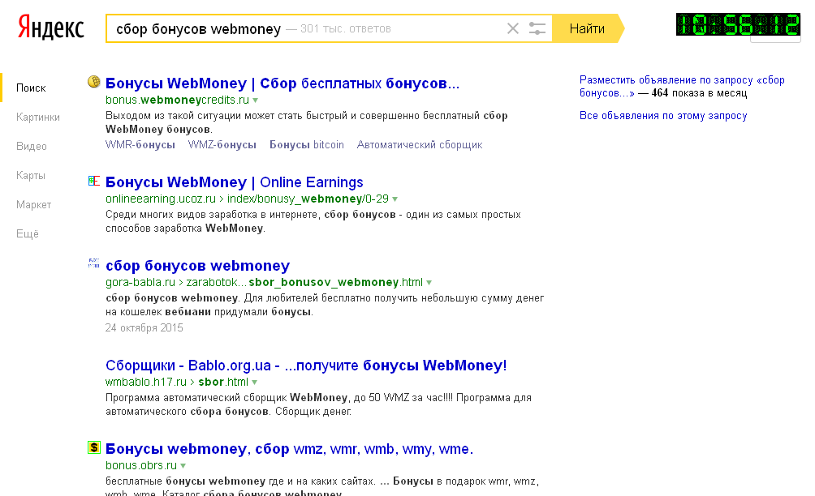This screenshot has width=815, height=496.
Task: Follow the Бонусы bitcoin sitelink
Action: coord(307,145)
